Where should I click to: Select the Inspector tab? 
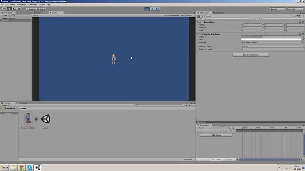point(203,13)
